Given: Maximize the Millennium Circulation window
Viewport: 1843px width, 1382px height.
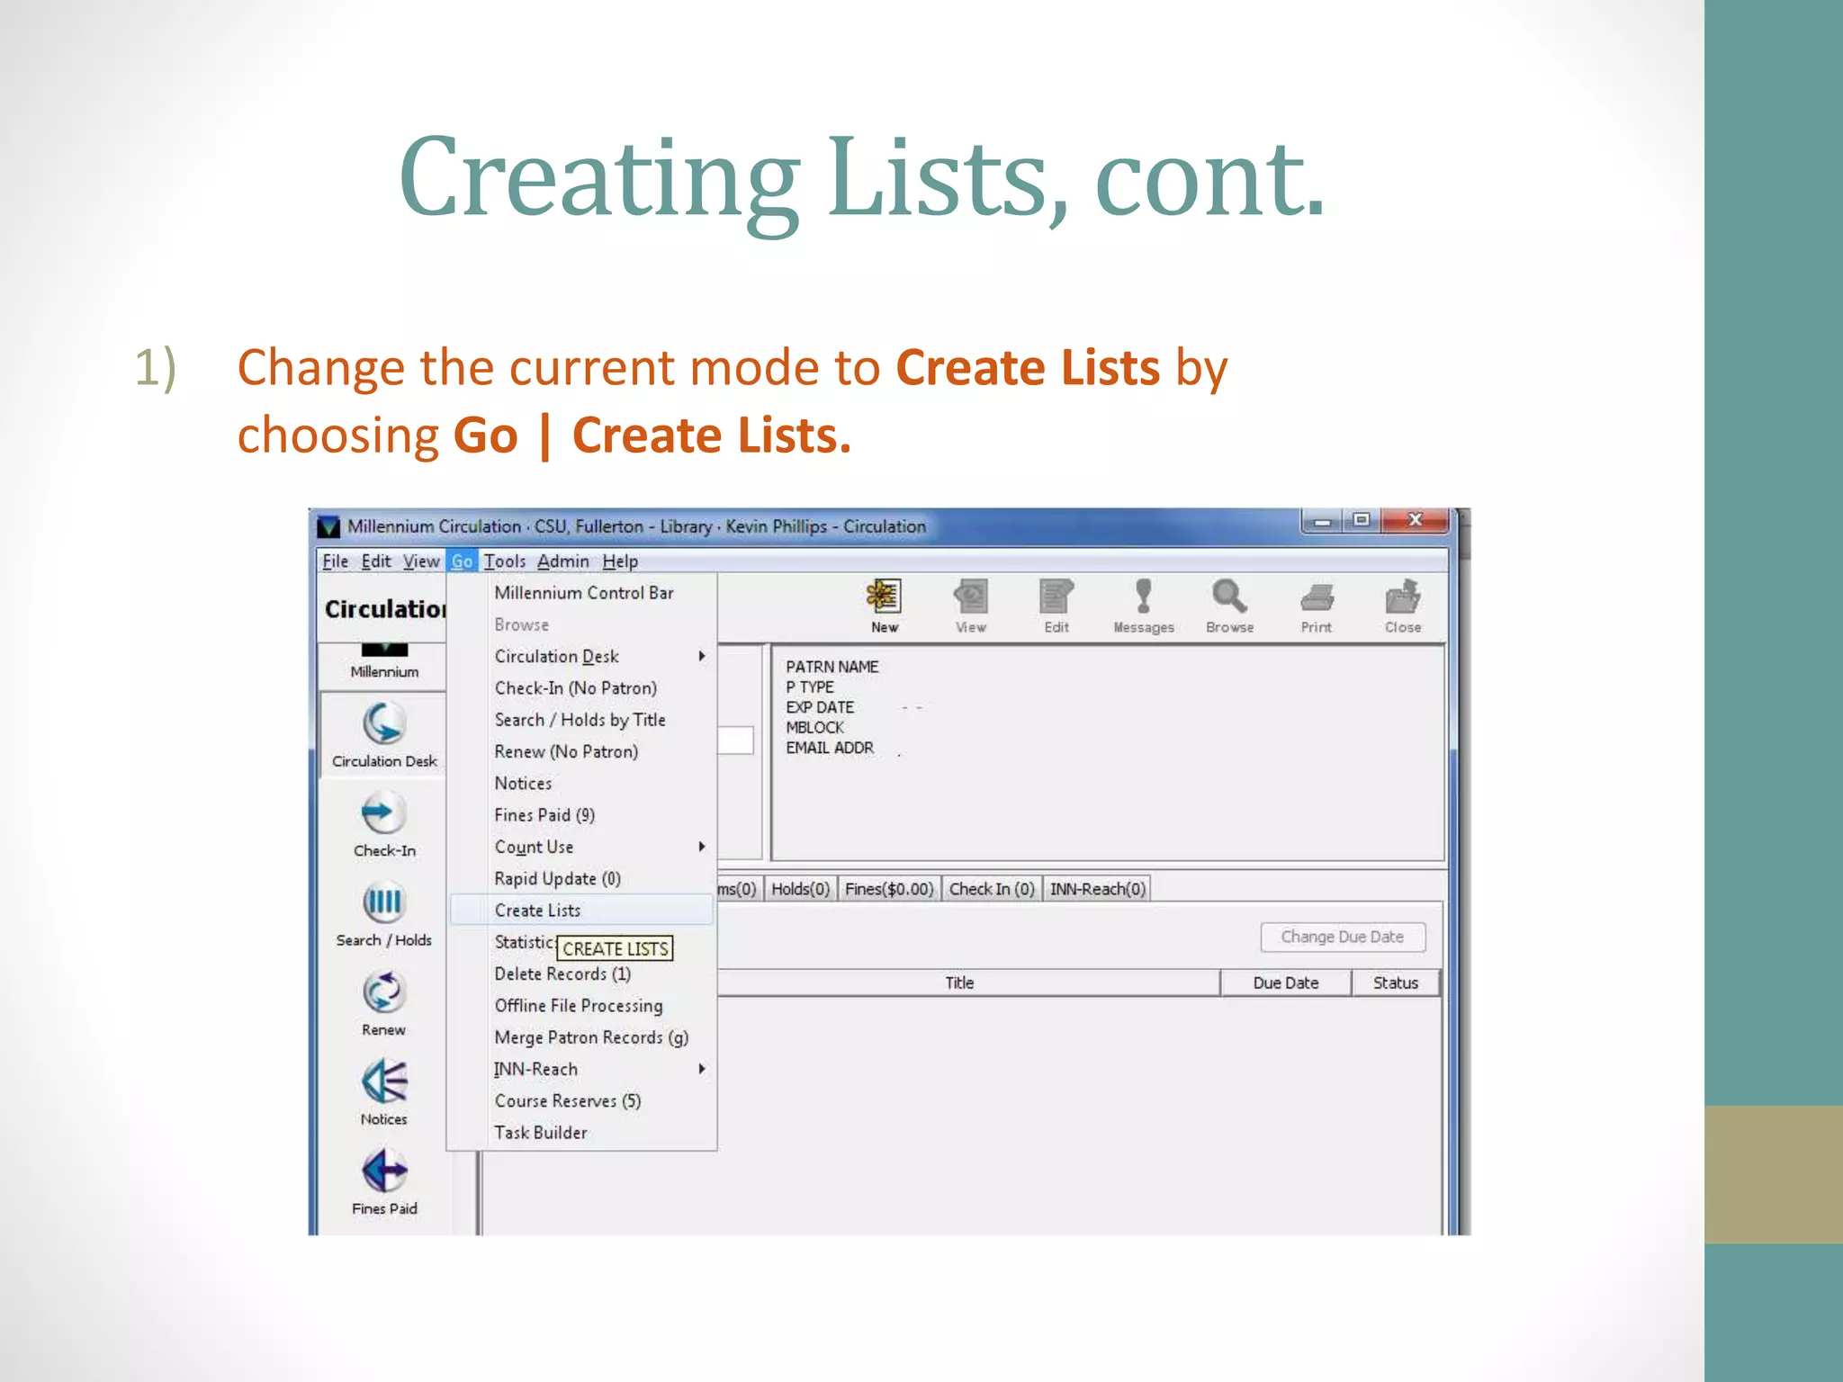Looking at the screenshot, I should point(1362,521).
